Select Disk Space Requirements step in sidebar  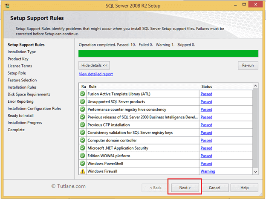tap(29, 94)
